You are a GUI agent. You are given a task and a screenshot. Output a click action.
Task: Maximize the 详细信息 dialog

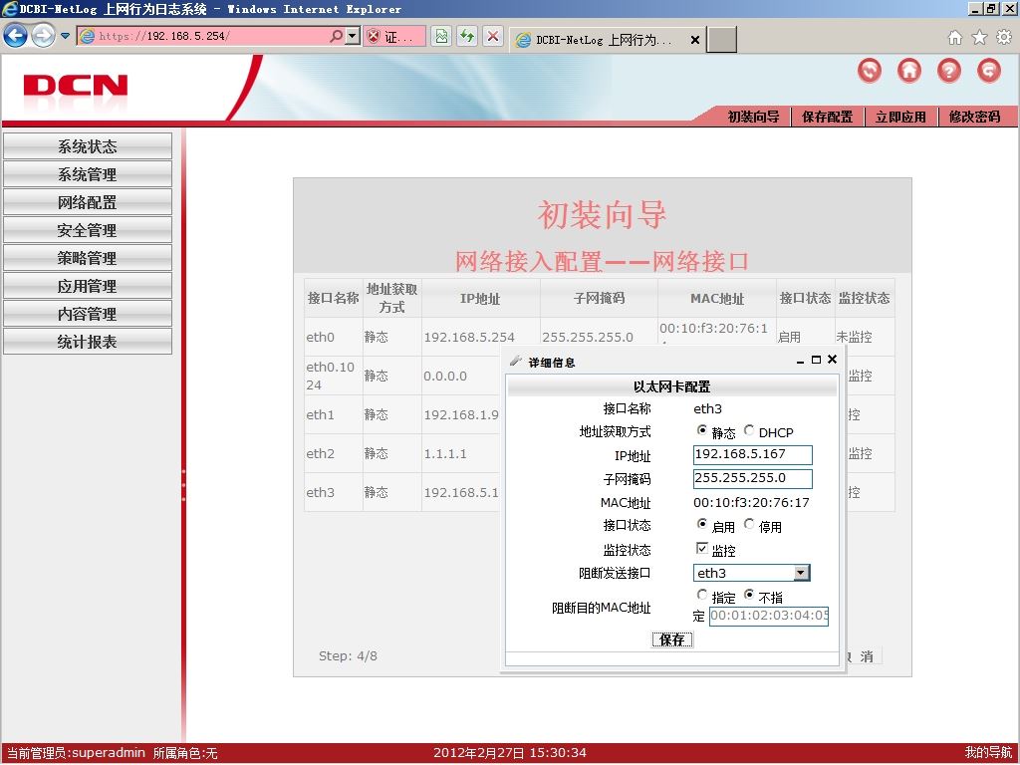tap(816, 360)
